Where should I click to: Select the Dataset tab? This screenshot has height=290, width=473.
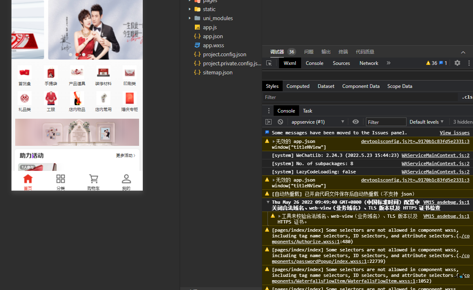[326, 86]
